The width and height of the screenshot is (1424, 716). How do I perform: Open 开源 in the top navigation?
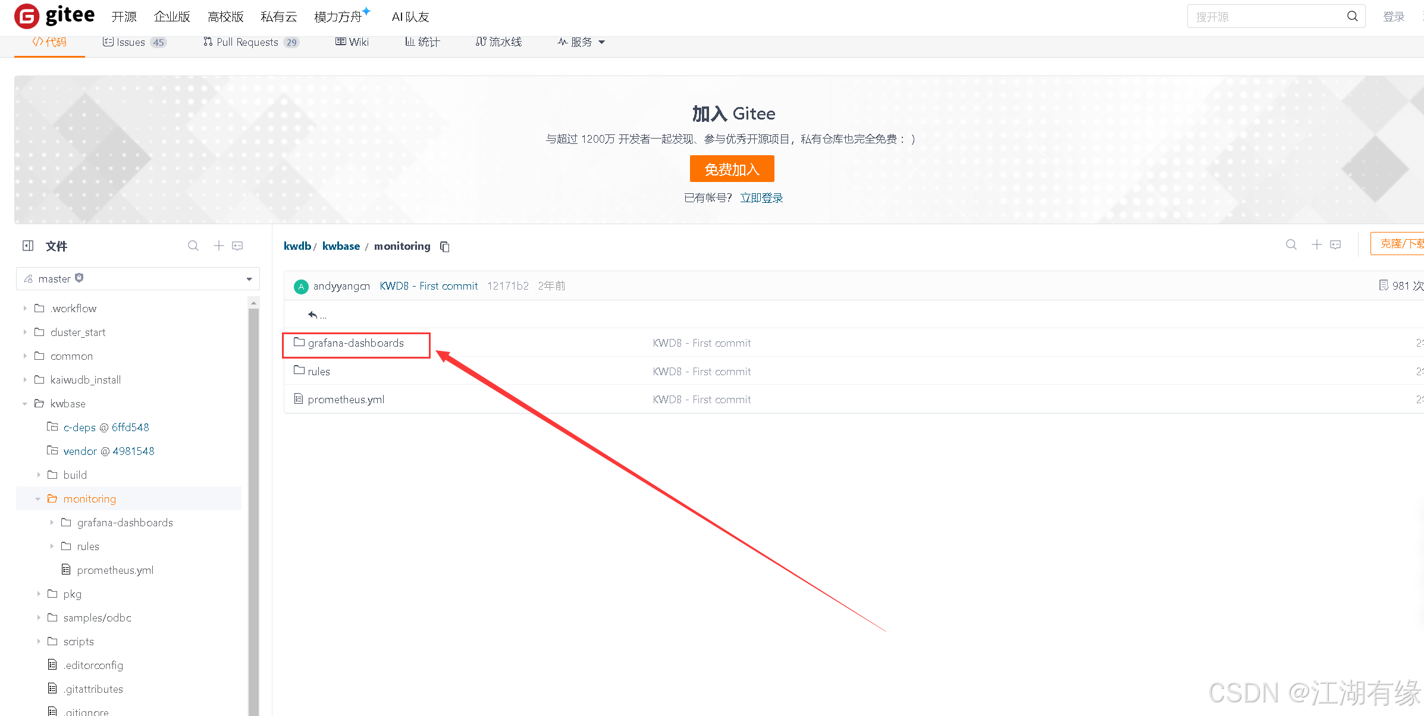click(124, 17)
